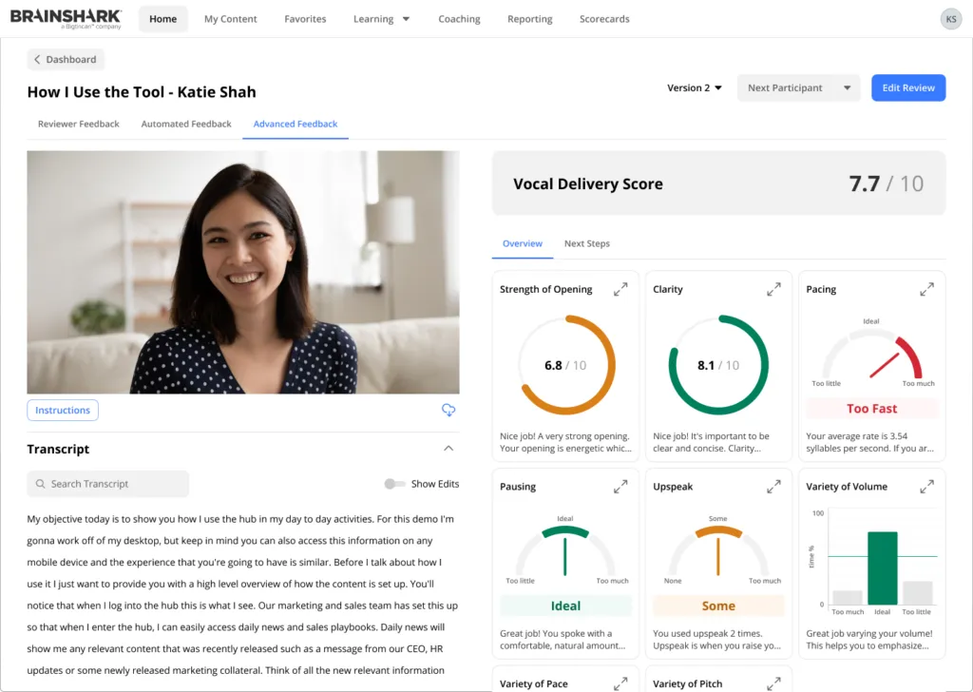Viewport: 973px width, 692px height.
Task: Click the 'Some' upspeak result label
Action: click(x=718, y=605)
